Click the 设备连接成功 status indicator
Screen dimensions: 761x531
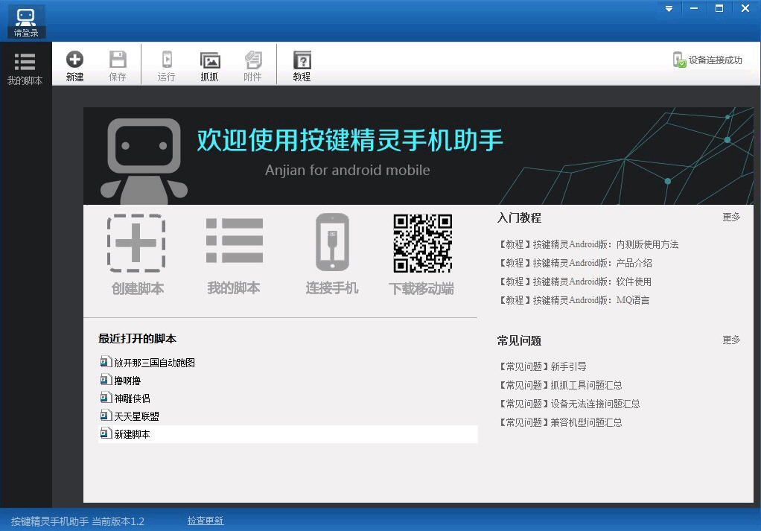pos(707,60)
